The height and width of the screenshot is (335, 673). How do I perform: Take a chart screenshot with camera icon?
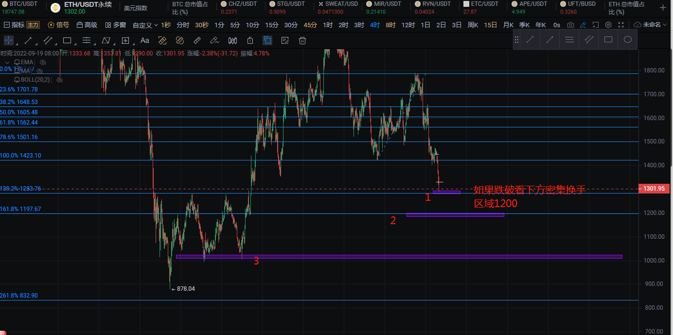(x=570, y=25)
